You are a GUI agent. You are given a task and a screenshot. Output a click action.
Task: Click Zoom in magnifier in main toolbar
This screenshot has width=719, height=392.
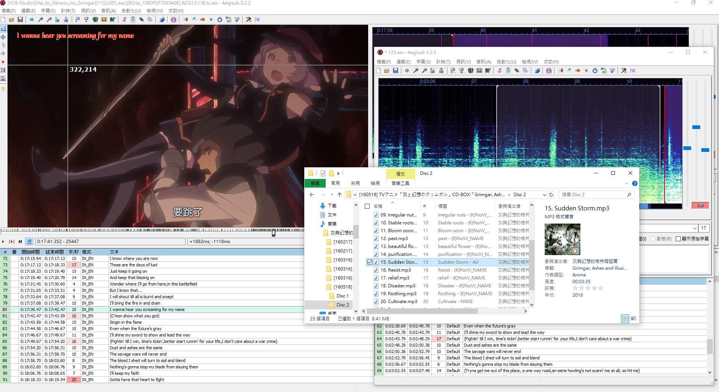click(x=40, y=20)
